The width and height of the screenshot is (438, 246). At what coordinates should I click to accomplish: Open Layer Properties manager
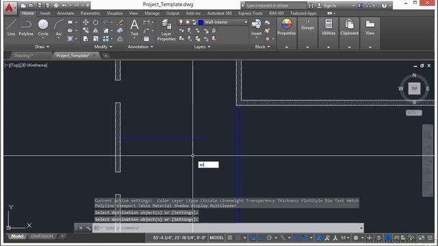coord(166,30)
